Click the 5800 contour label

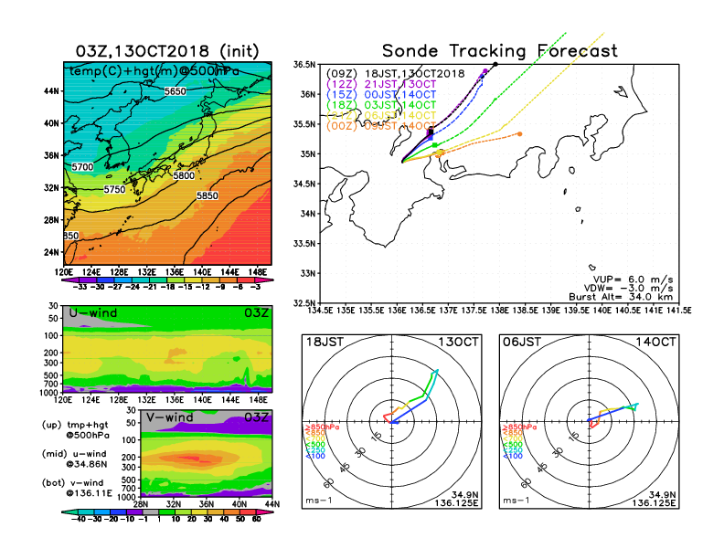pos(184,175)
